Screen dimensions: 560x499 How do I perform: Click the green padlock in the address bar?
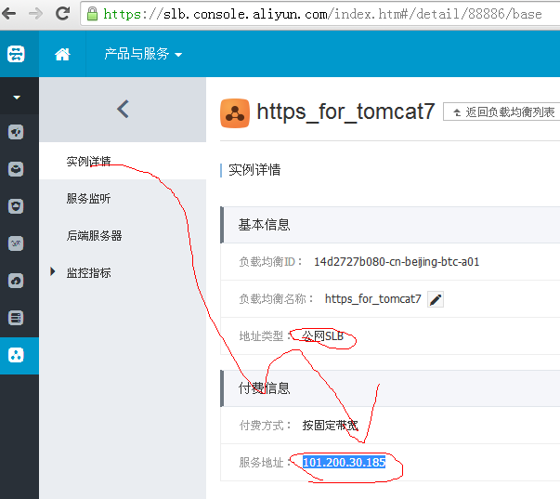pos(93,14)
